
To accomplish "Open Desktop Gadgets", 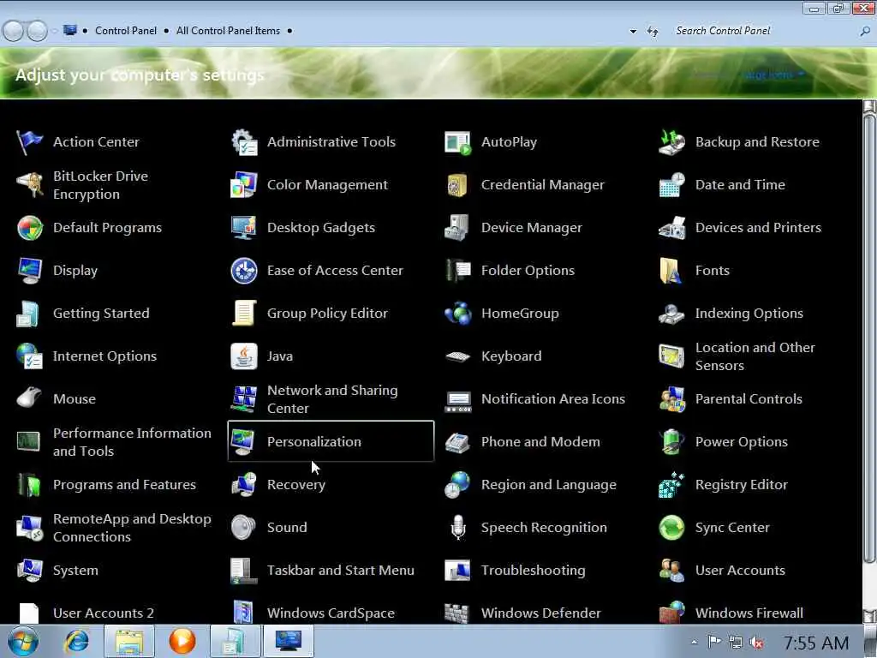I will [303, 228].
